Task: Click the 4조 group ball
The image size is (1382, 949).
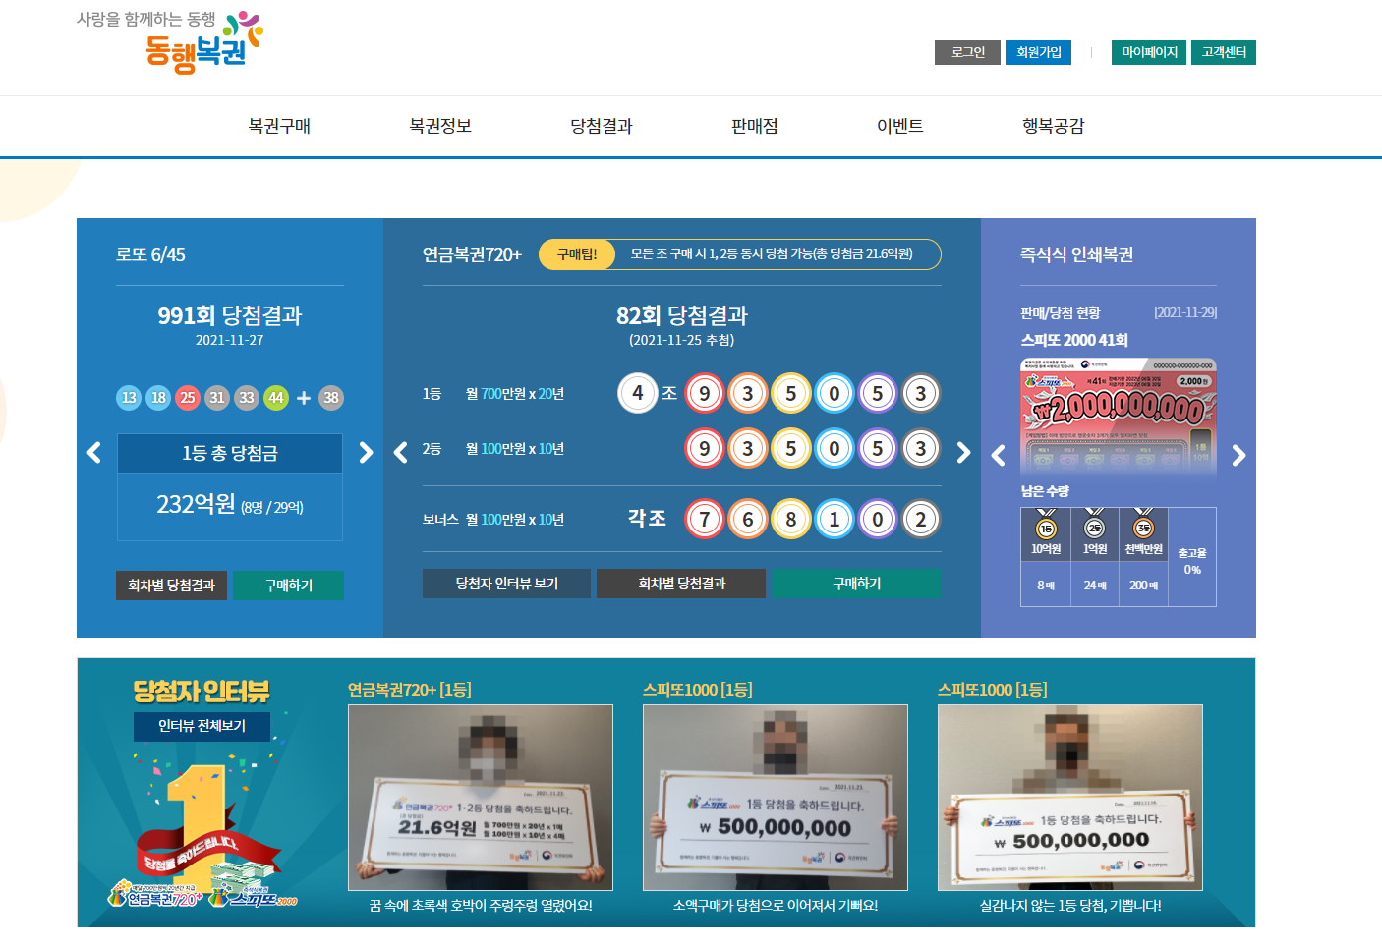Action: click(638, 393)
